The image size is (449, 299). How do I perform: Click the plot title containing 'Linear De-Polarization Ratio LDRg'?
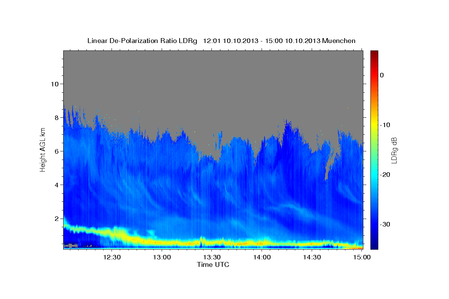221,41
